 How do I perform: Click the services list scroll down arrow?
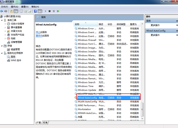tap(142, 119)
